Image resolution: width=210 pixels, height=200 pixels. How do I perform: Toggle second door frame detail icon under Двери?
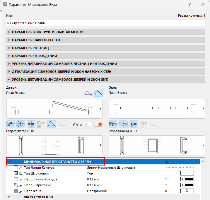coord(21,124)
